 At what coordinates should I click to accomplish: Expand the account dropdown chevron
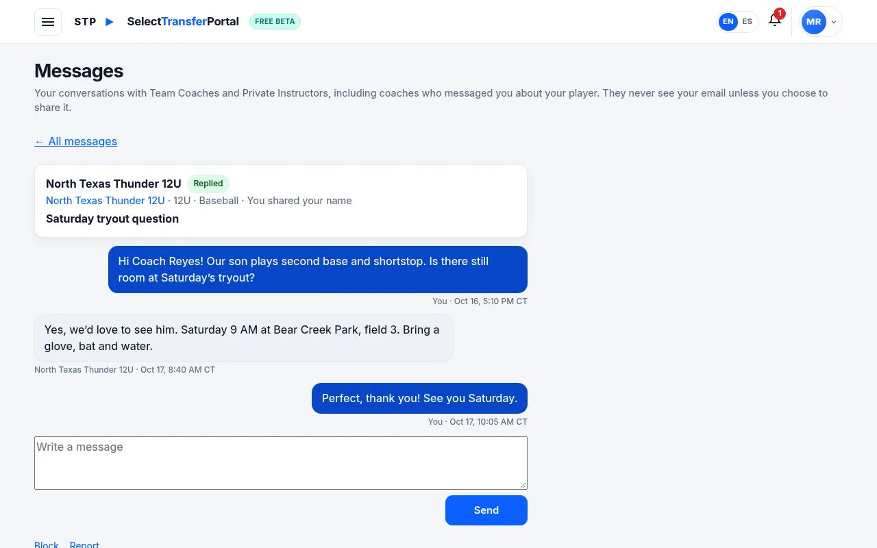pos(834,22)
